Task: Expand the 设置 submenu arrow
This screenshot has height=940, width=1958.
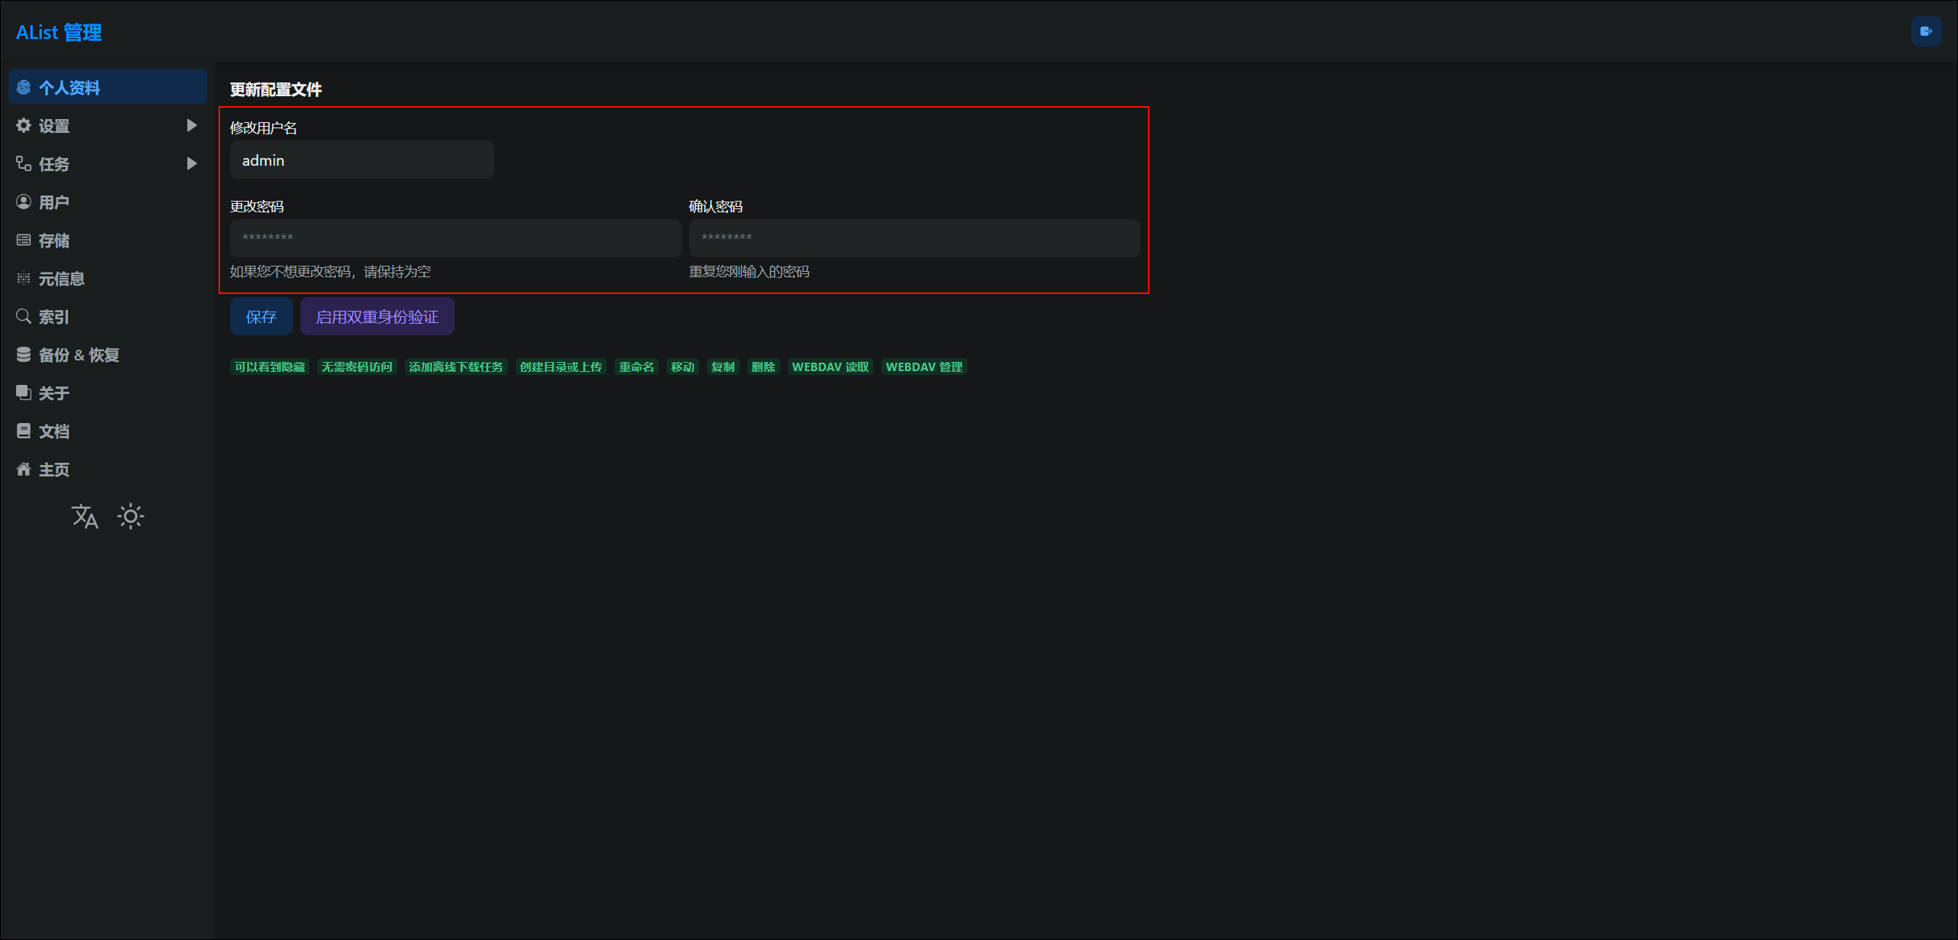Action: (x=192, y=125)
